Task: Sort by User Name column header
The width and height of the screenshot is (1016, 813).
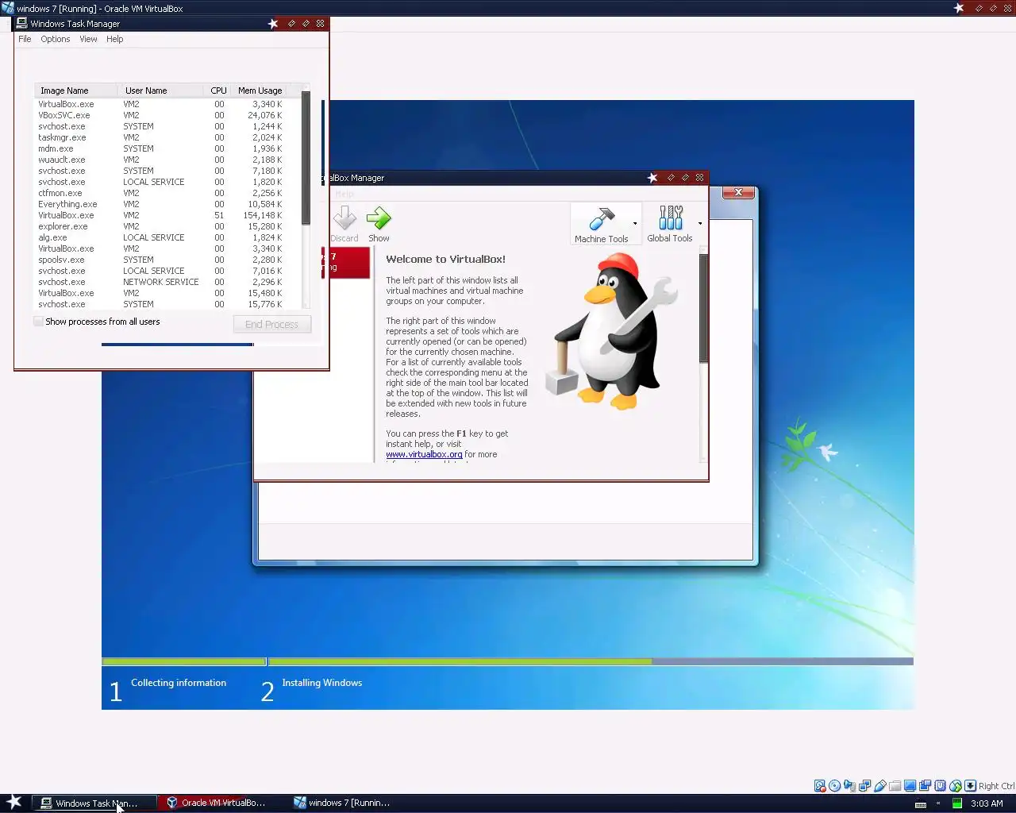Action: pyautogui.click(x=160, y=91)
